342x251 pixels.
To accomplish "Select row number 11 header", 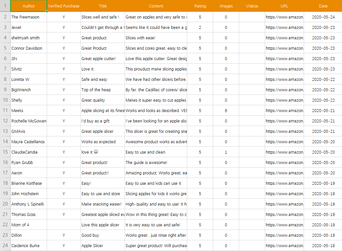I will tap(5, 110).
